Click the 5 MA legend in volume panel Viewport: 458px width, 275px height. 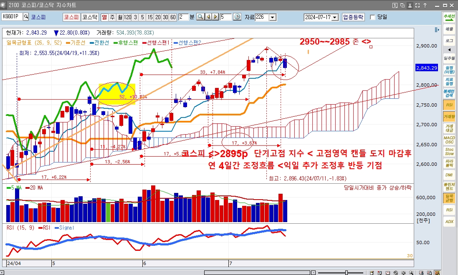point(14,187)
